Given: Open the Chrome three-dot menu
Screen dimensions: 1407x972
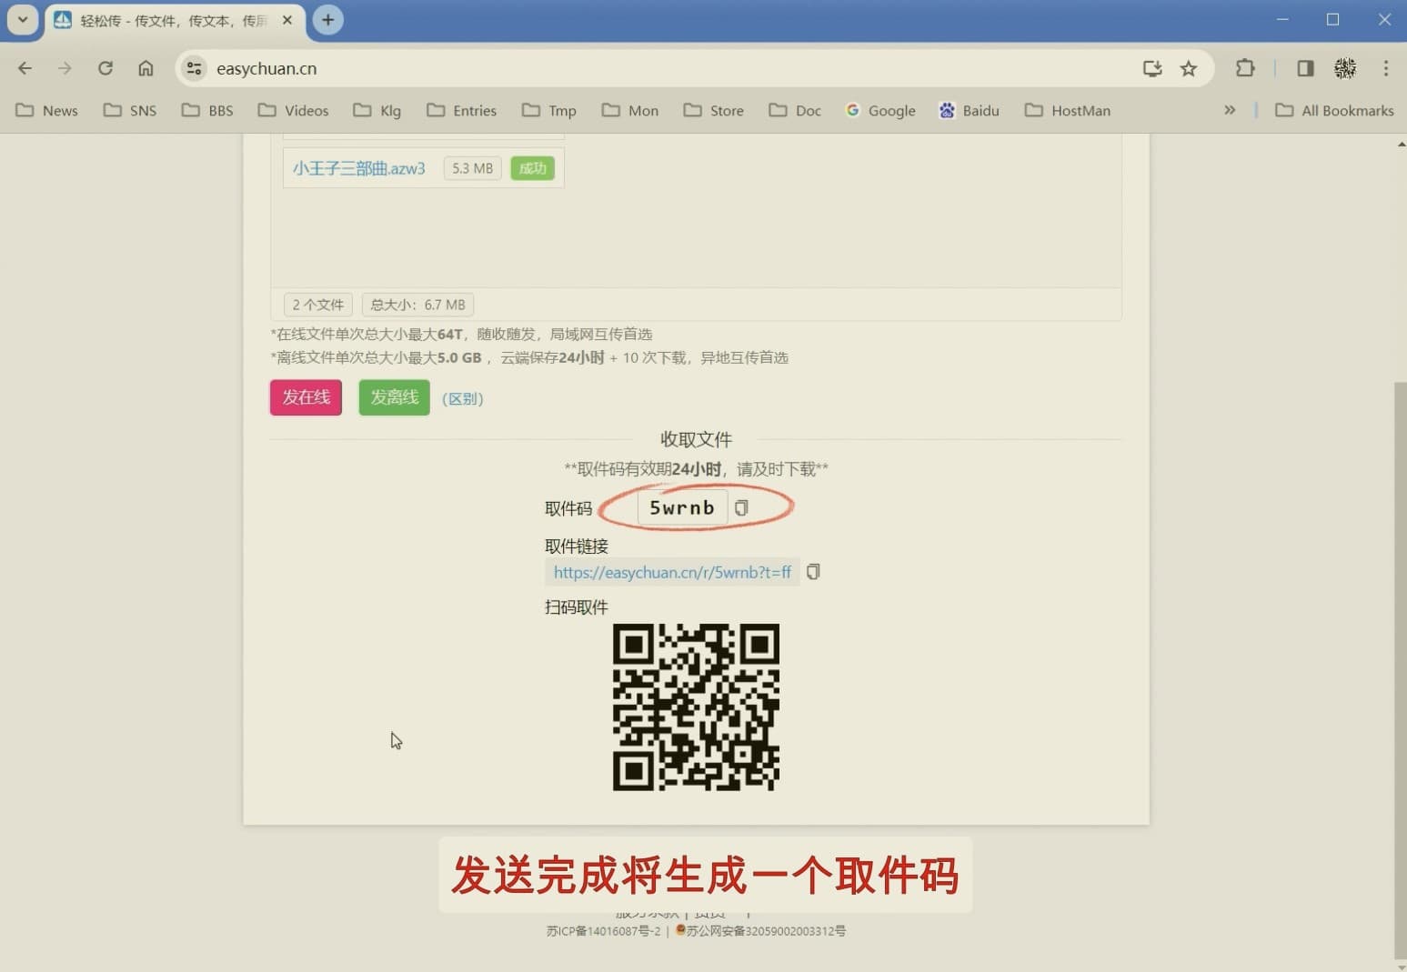Looking at the screenshot, I should tap(1386, 68).
